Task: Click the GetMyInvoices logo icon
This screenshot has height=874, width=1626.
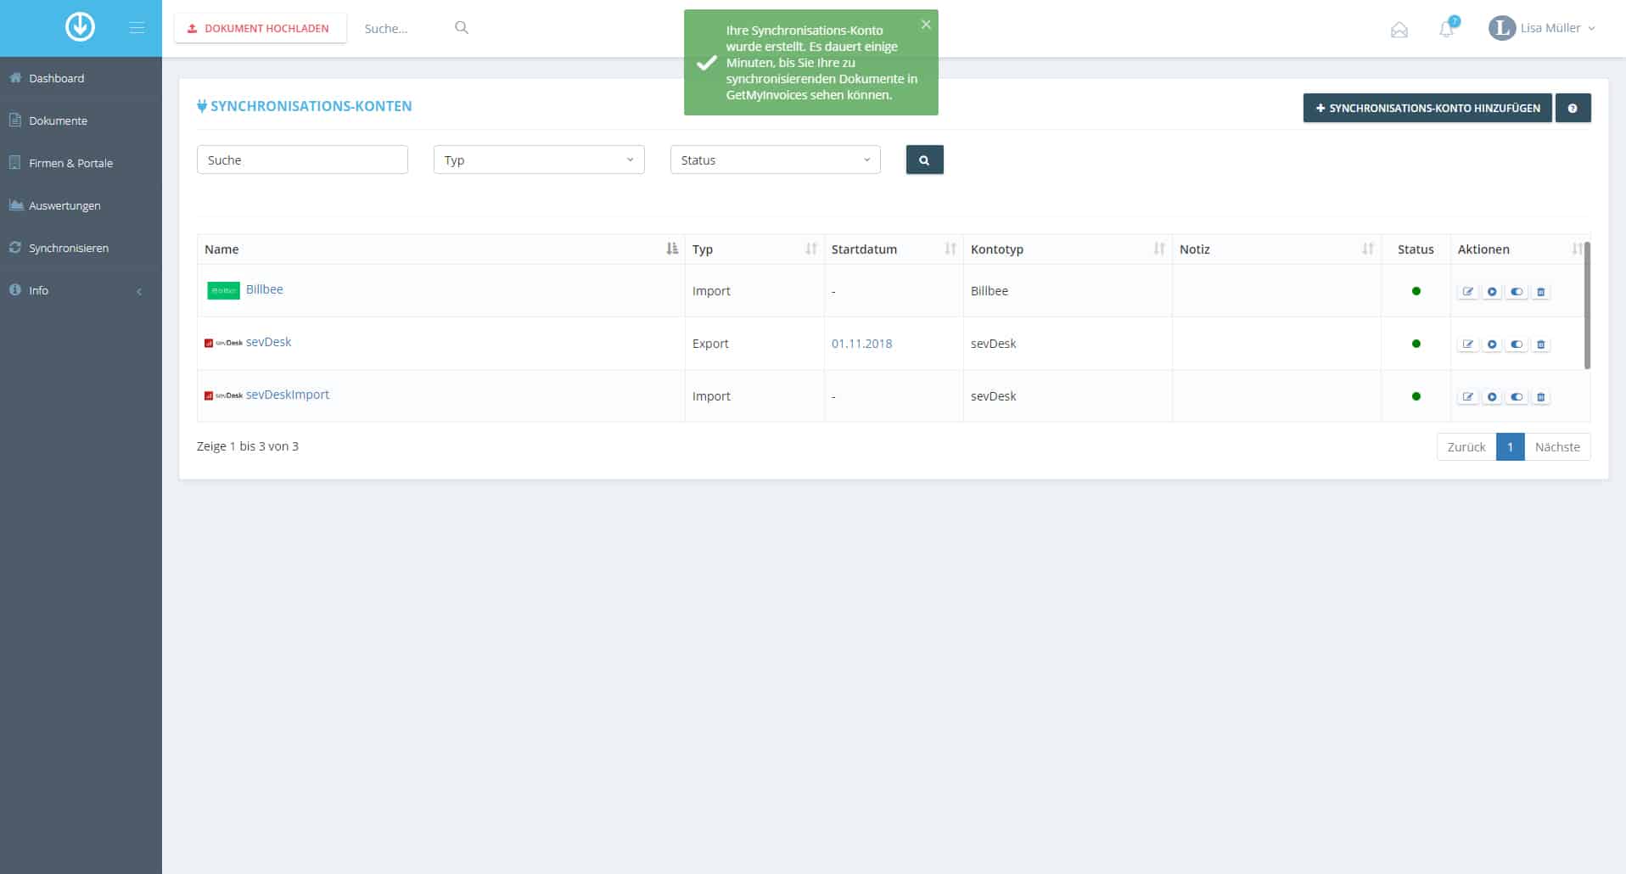Action: pos(81,27)
